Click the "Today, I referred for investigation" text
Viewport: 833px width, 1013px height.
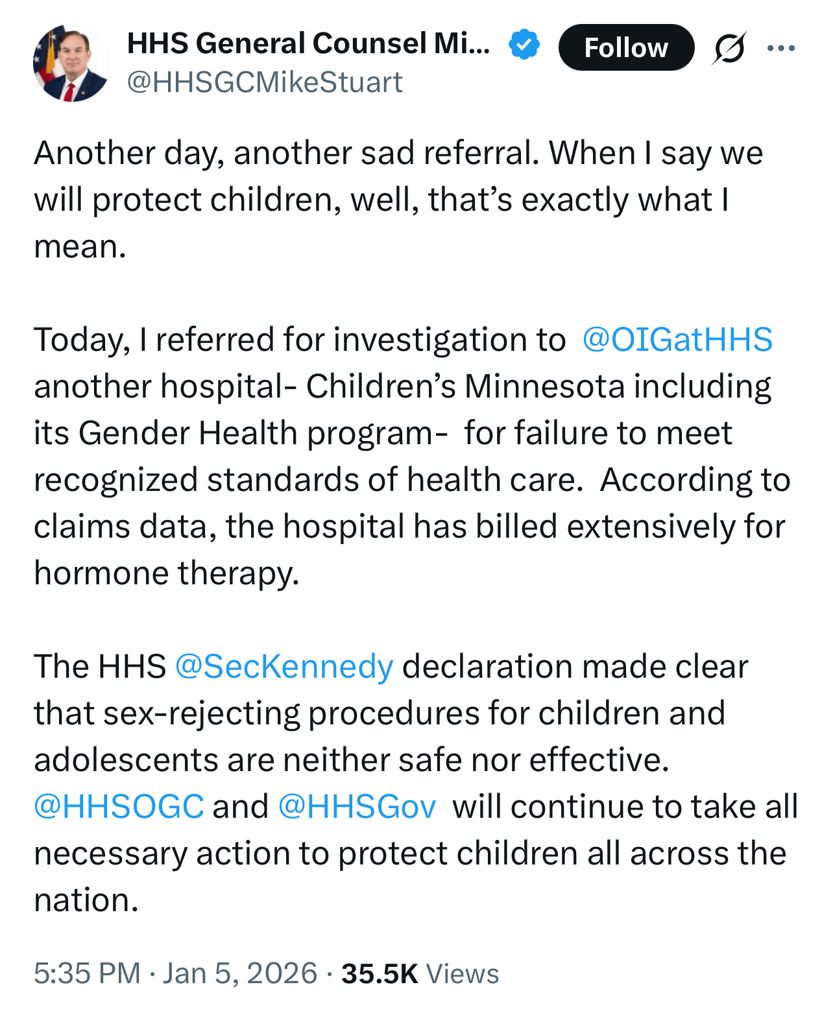click(x=298, y=340)
